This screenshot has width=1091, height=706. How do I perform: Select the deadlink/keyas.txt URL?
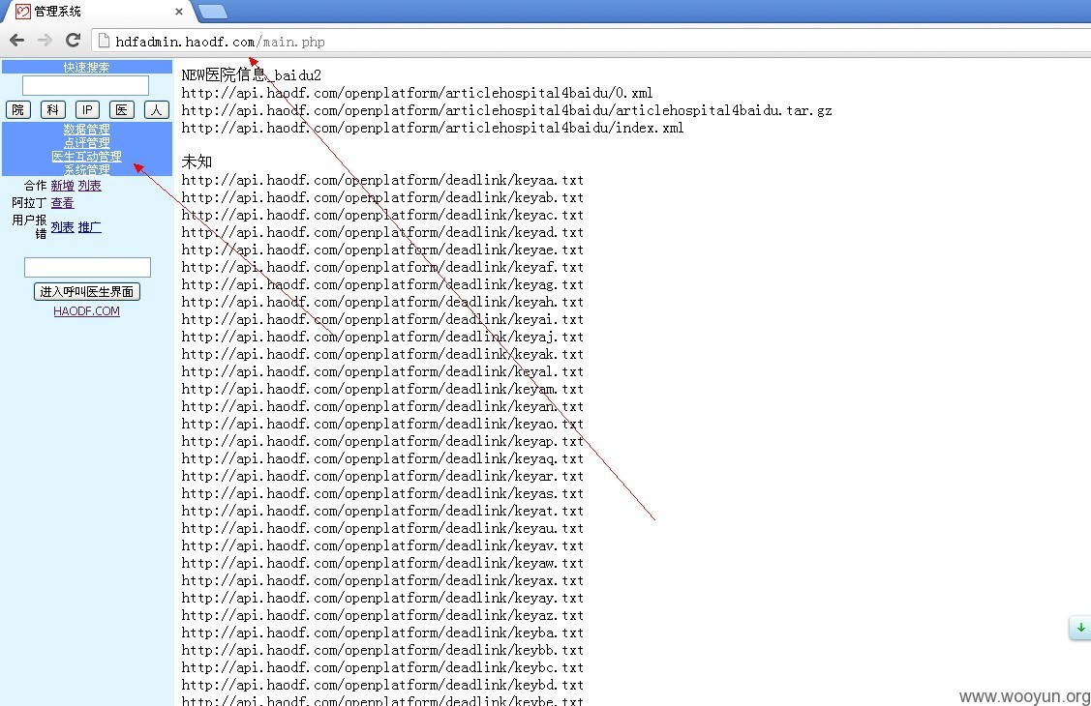(x=382, y=493)
